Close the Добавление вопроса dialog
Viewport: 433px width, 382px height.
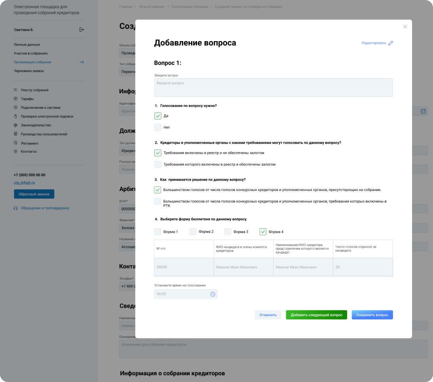[x=405, y=26]
